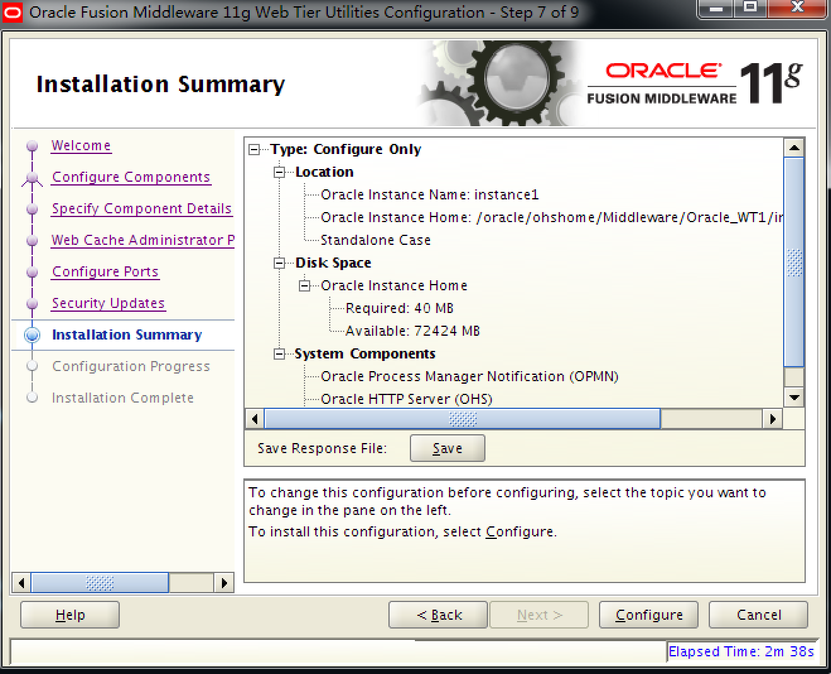Click the Save response file button
The width and height of the screenshot is (831, 674).
click(448, 449)
